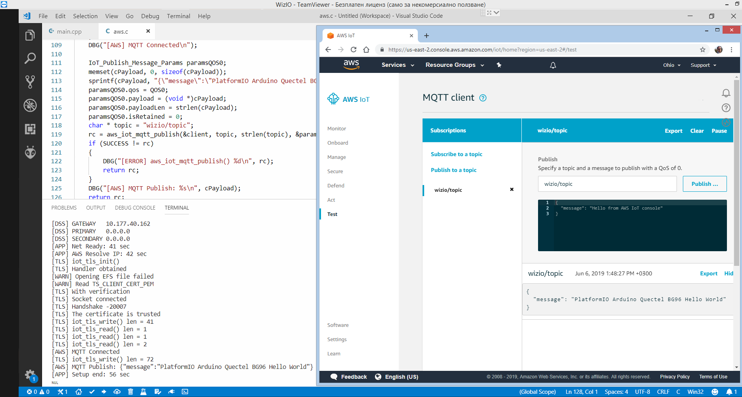Open the Debug view in activity bar

30,105
